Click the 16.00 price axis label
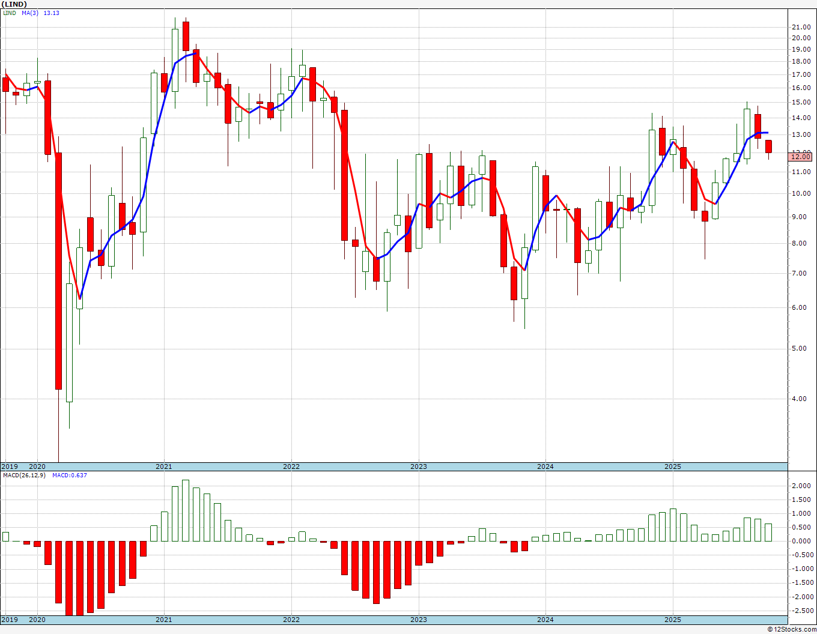 [801, 88]
